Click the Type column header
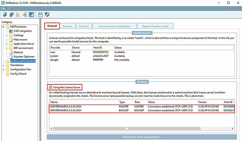This screenshot has height=141, width=242. point(126,102)
